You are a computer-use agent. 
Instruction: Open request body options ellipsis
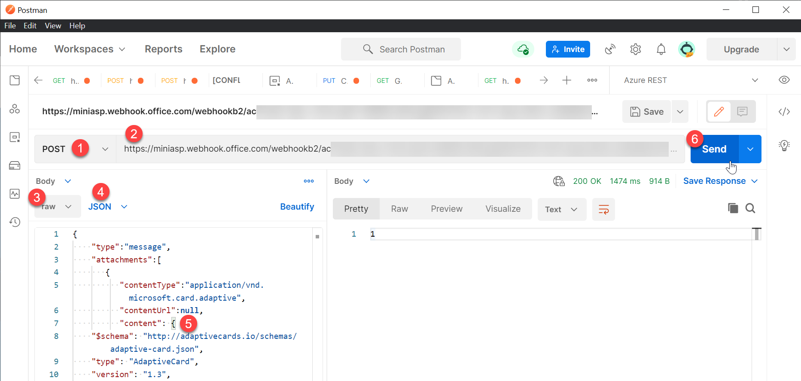pyautogui.click(x=309, y=181)
